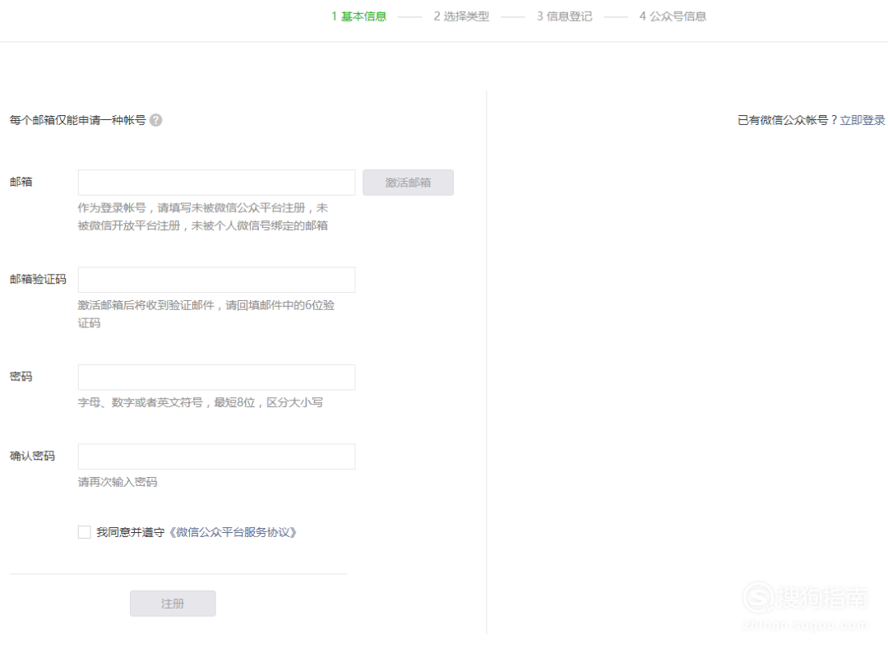The width and height of the screenshot is (888, 653).
Task: Check the 我同意并遵守 agreement checkbox
Action: (85, 532)
